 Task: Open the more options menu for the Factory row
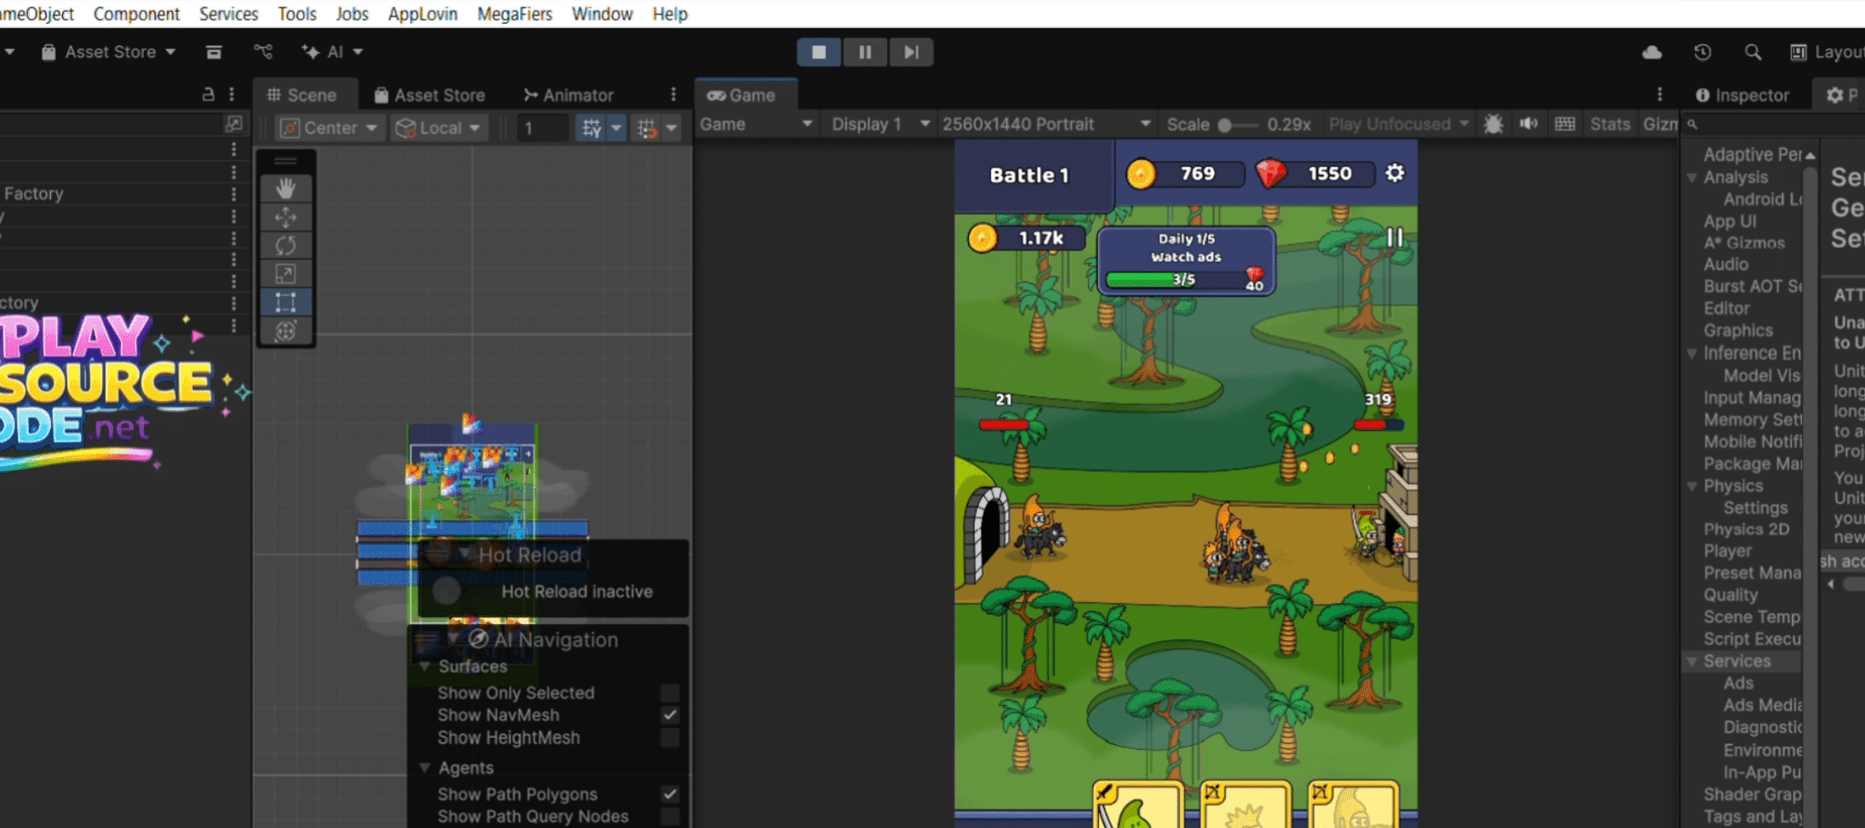coord(234,194)
